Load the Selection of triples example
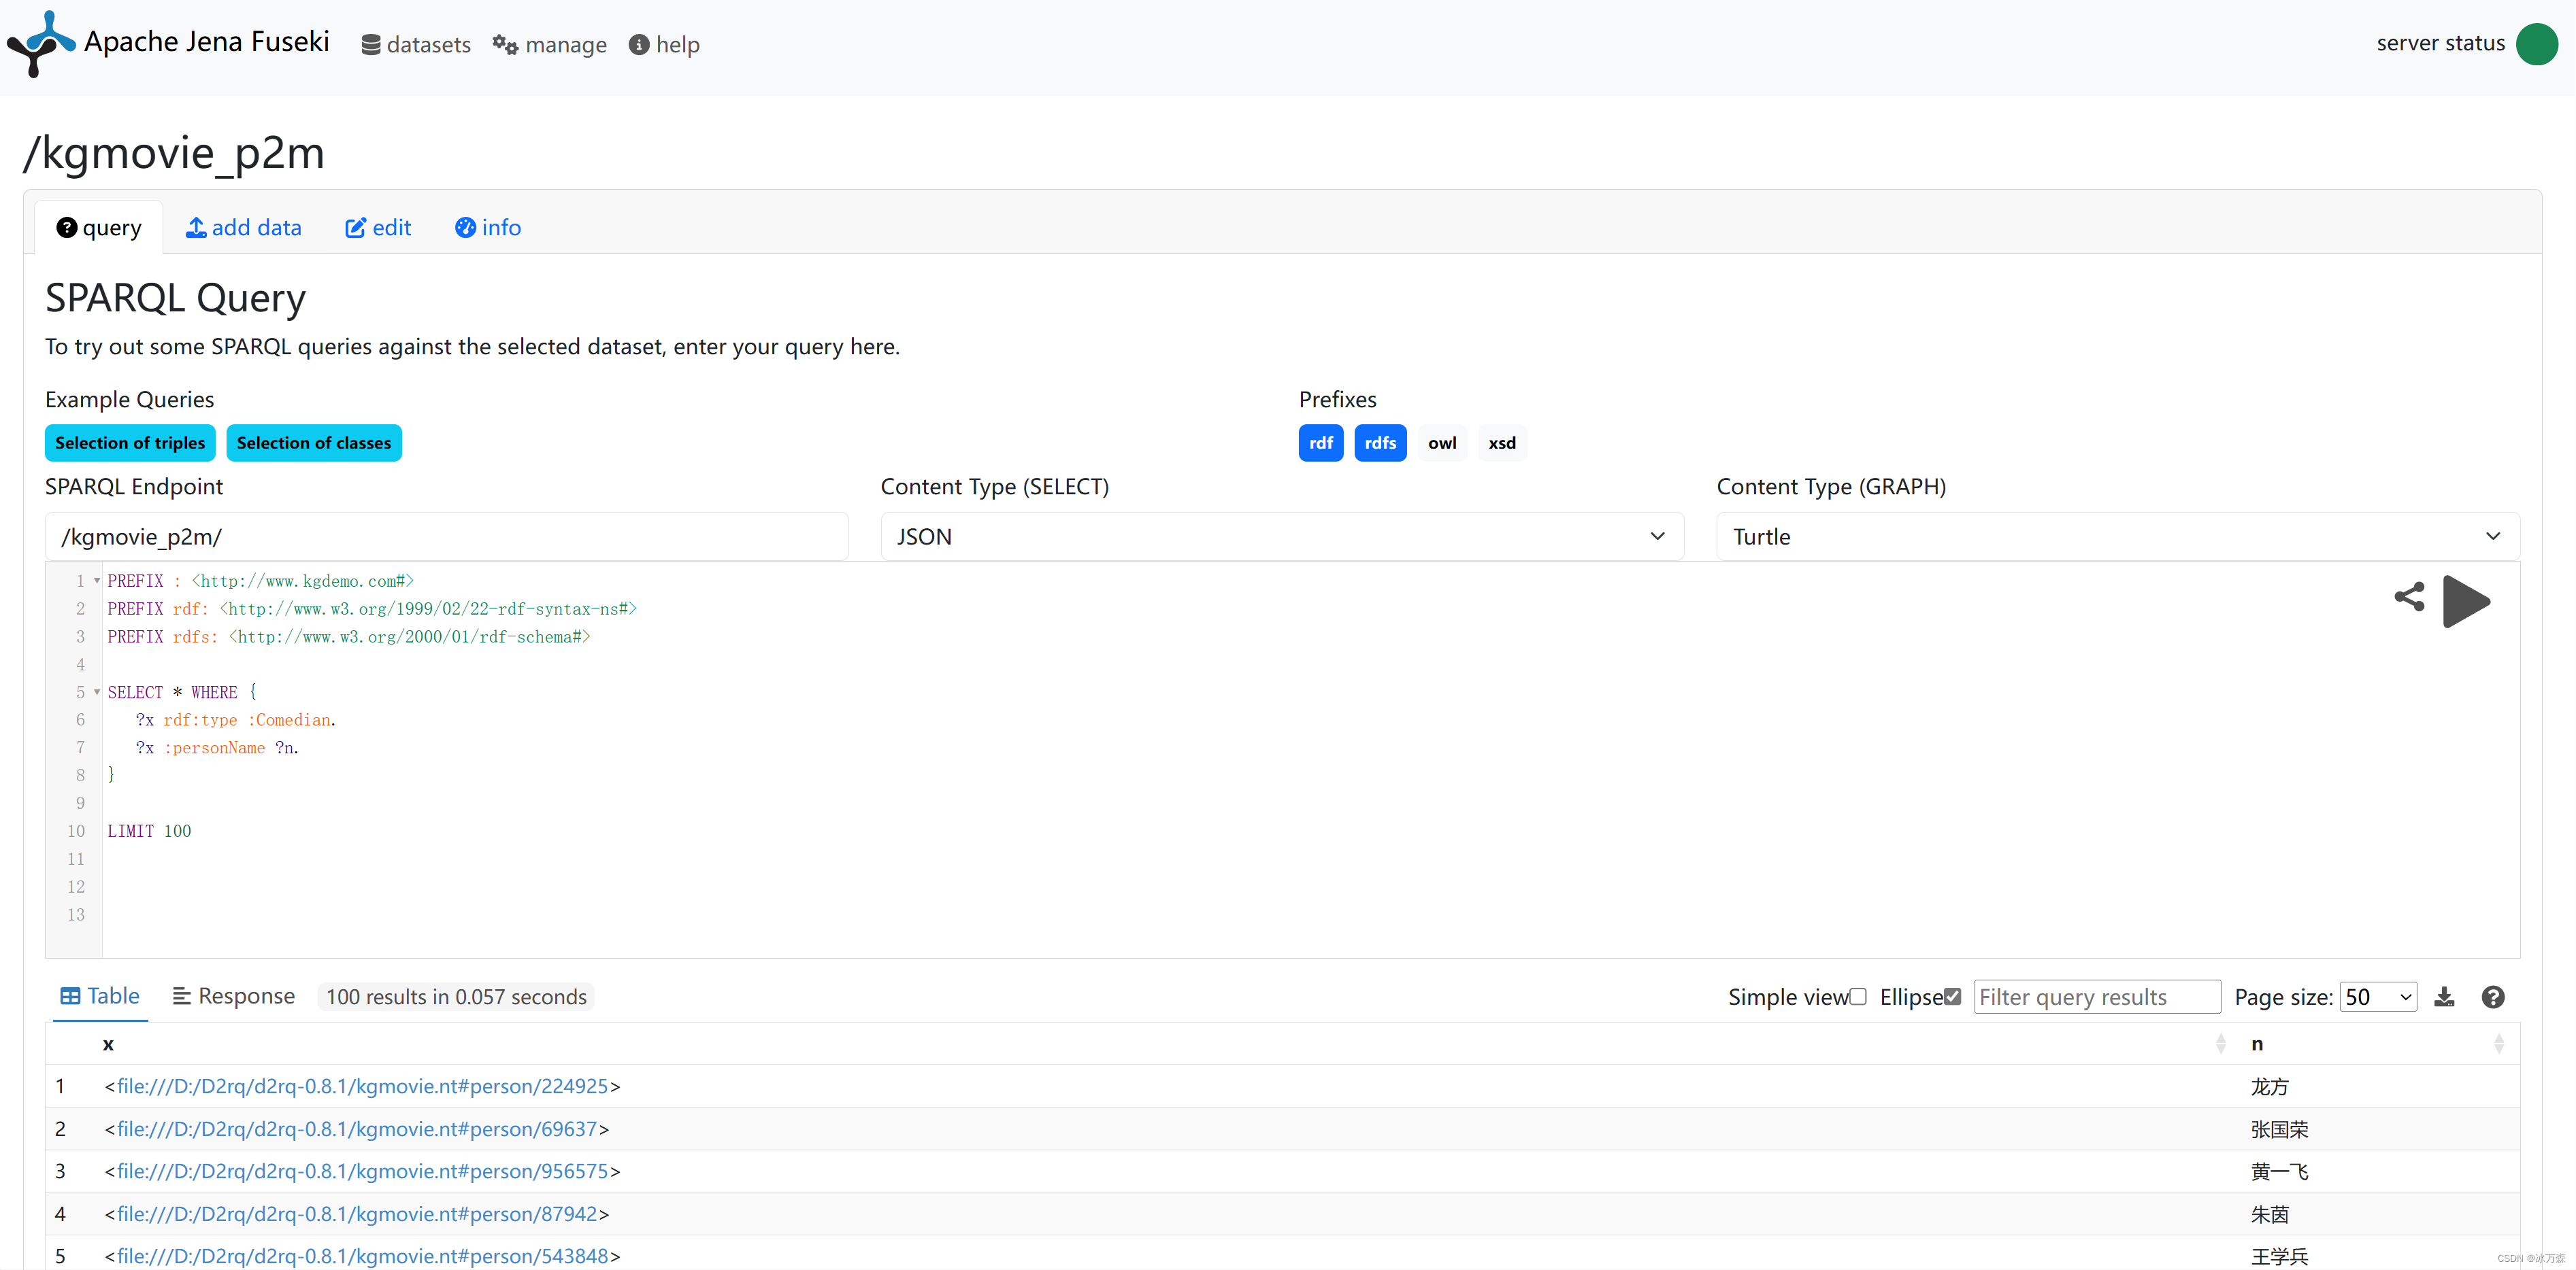2576x1270 pixels. pyautogui.click(x=130, y=443)
